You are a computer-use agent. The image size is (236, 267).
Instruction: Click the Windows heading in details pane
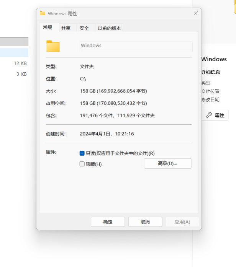(214, 59)
